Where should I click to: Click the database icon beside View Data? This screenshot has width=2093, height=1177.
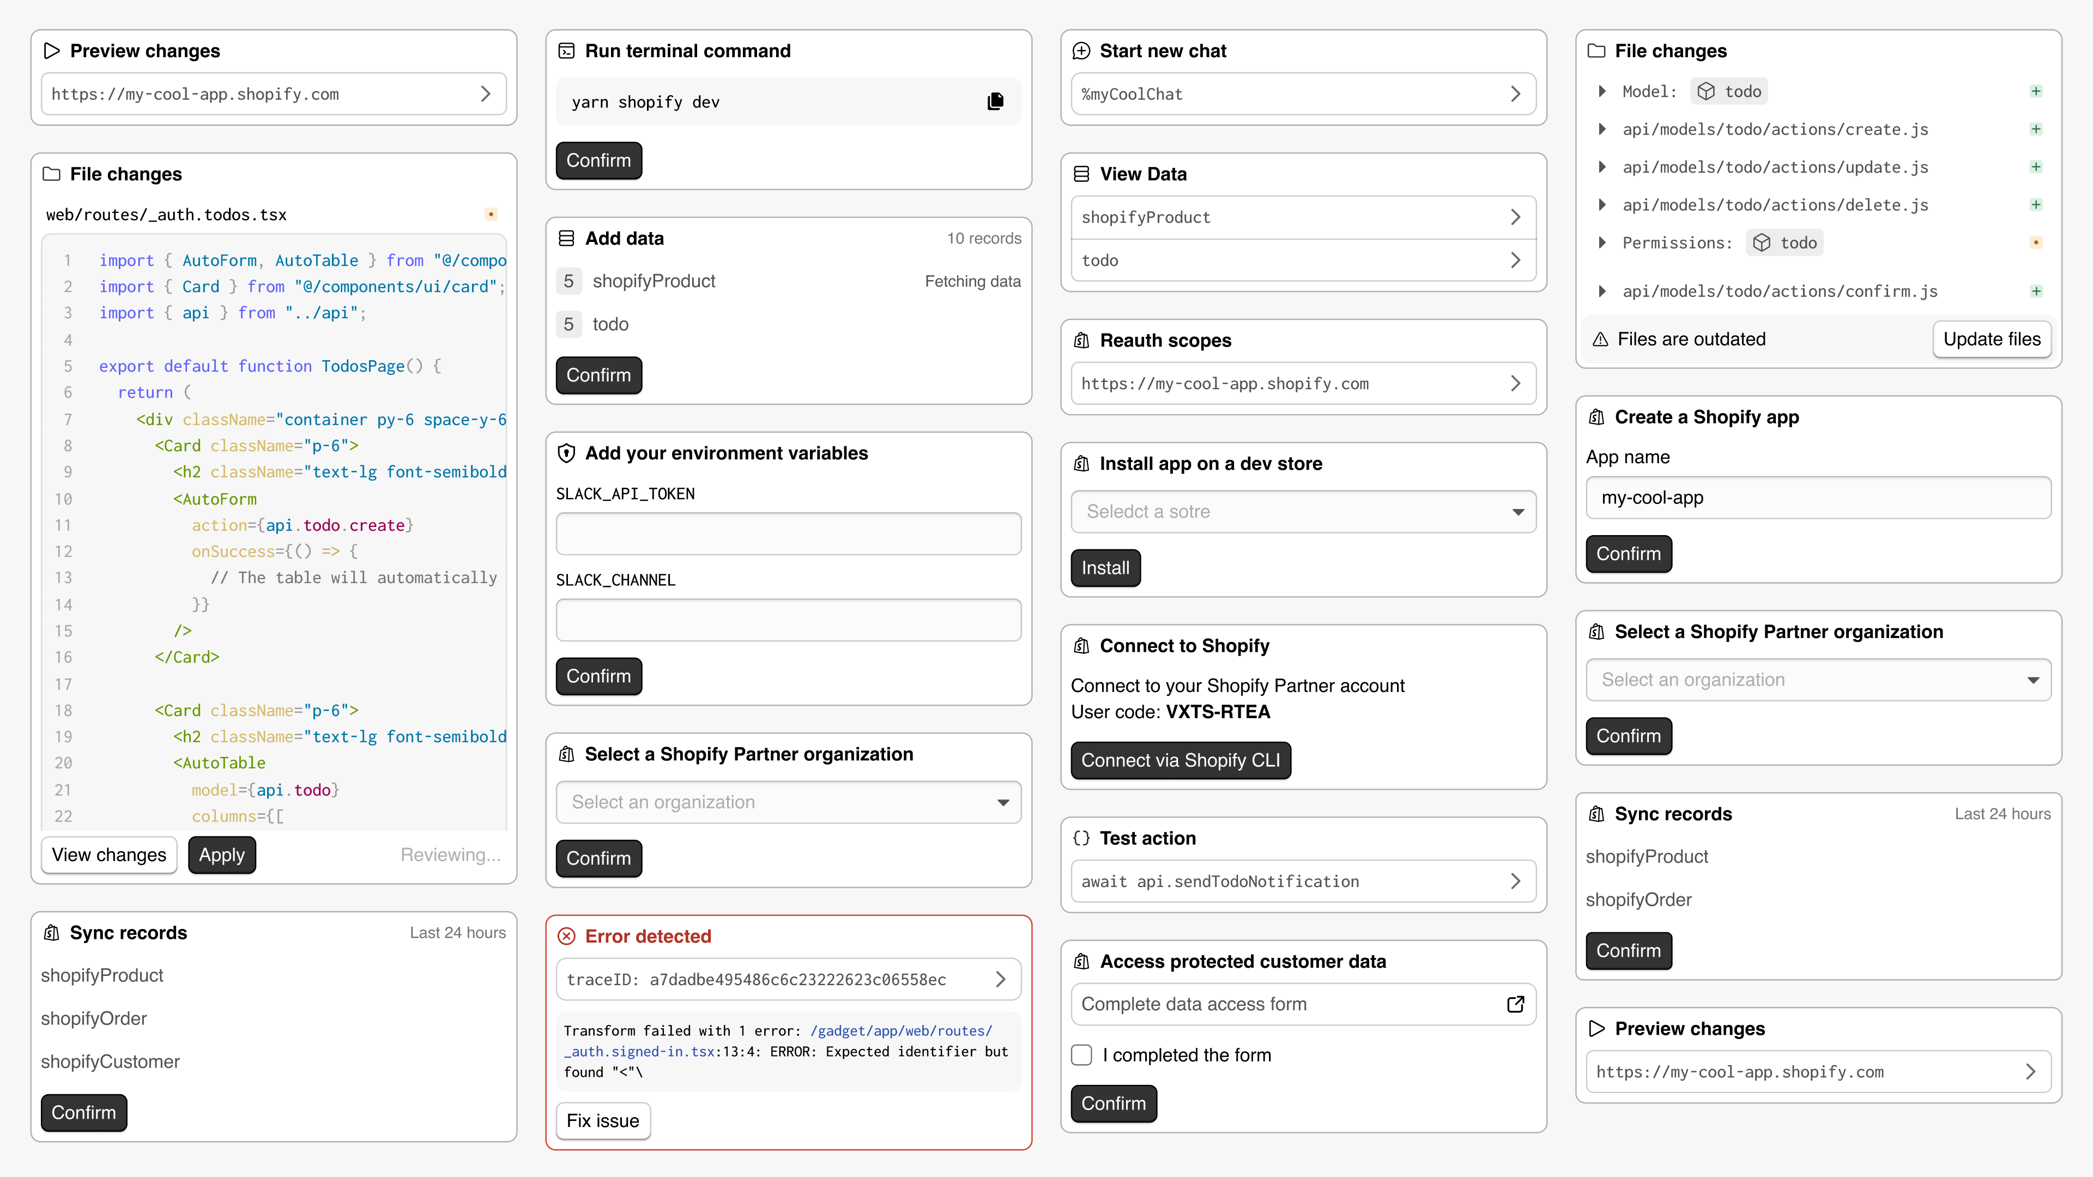click(x=1081, y=174)
